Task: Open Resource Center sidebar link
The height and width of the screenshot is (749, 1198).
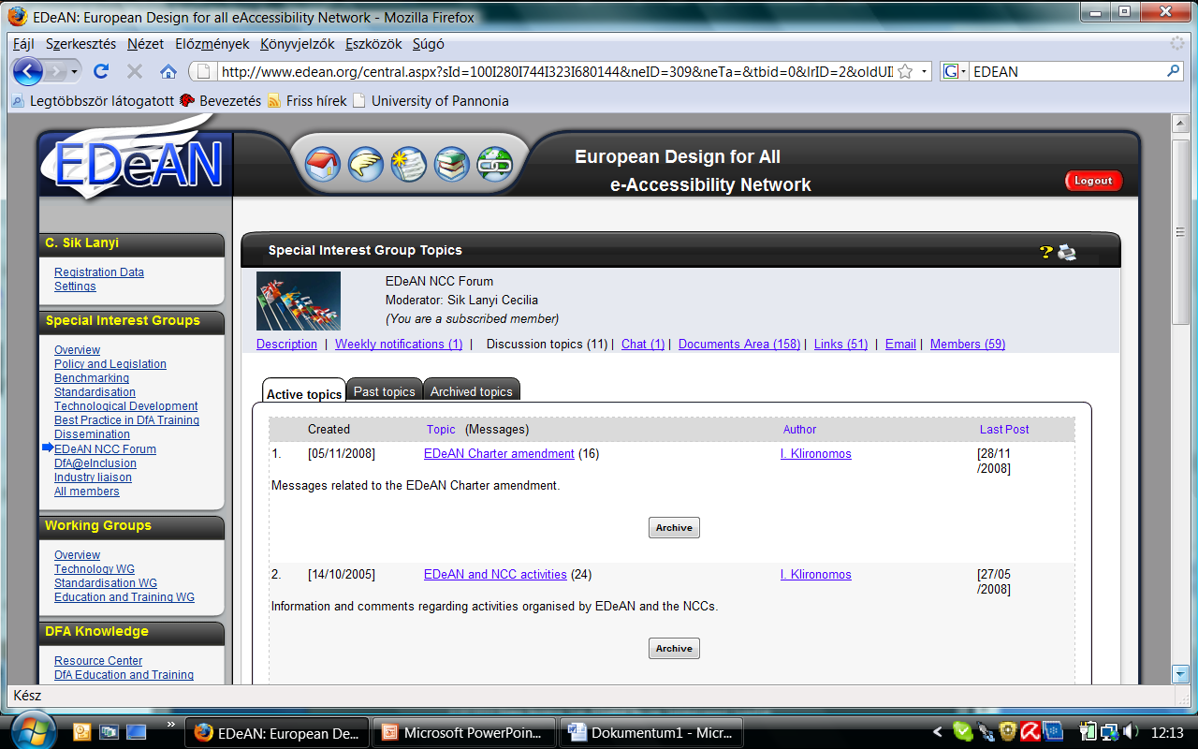Action: 98,661
